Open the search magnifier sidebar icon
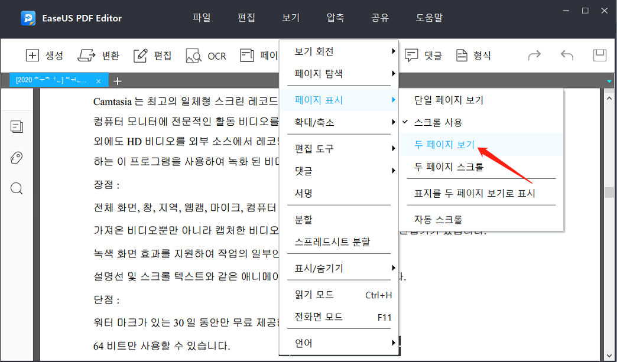This screenshot has height=362, width=617. (17, 188)
